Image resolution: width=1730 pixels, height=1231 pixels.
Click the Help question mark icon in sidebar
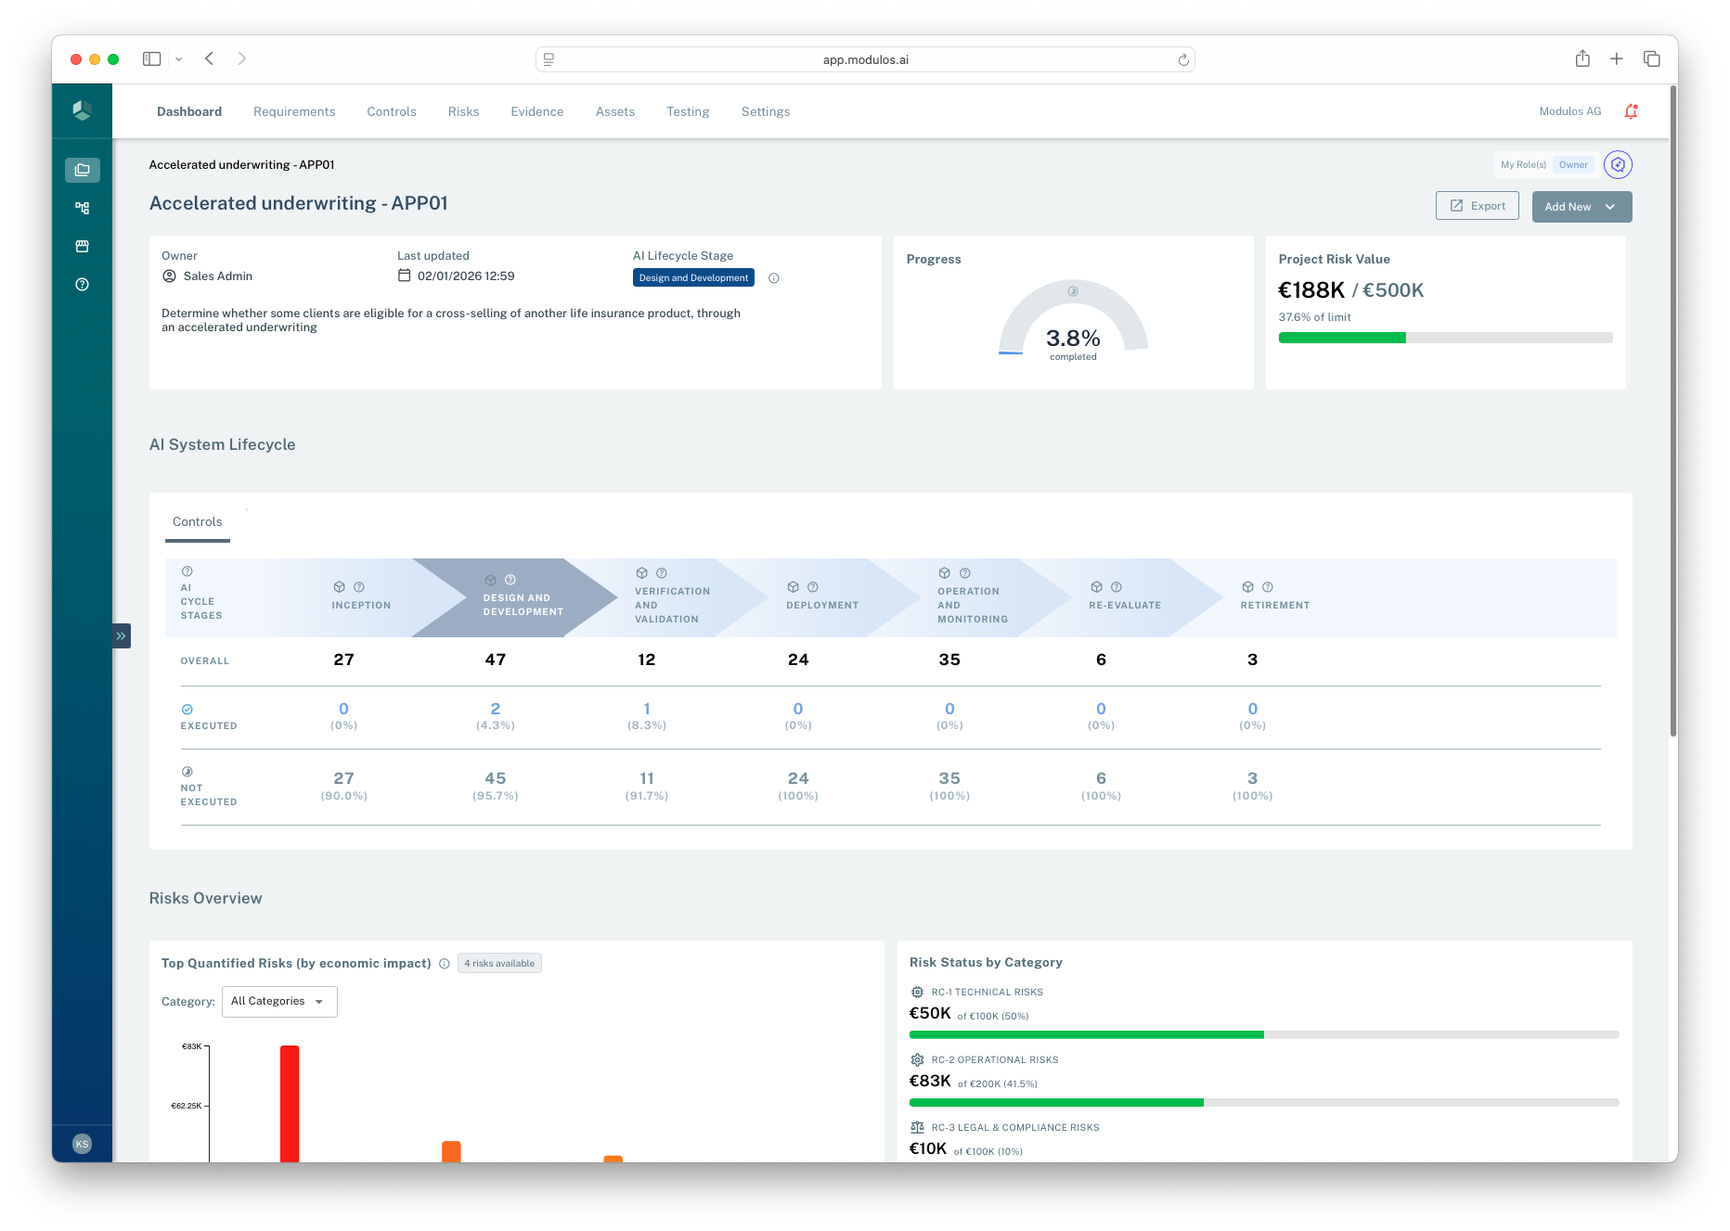[82, 284]
